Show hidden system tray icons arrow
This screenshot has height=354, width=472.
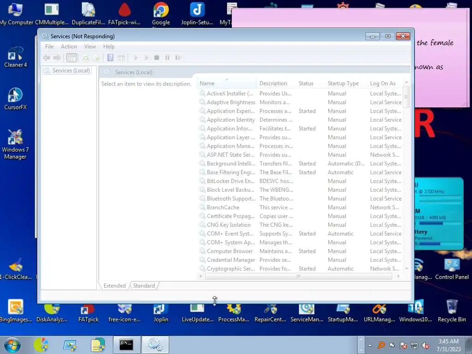(370, 345)
